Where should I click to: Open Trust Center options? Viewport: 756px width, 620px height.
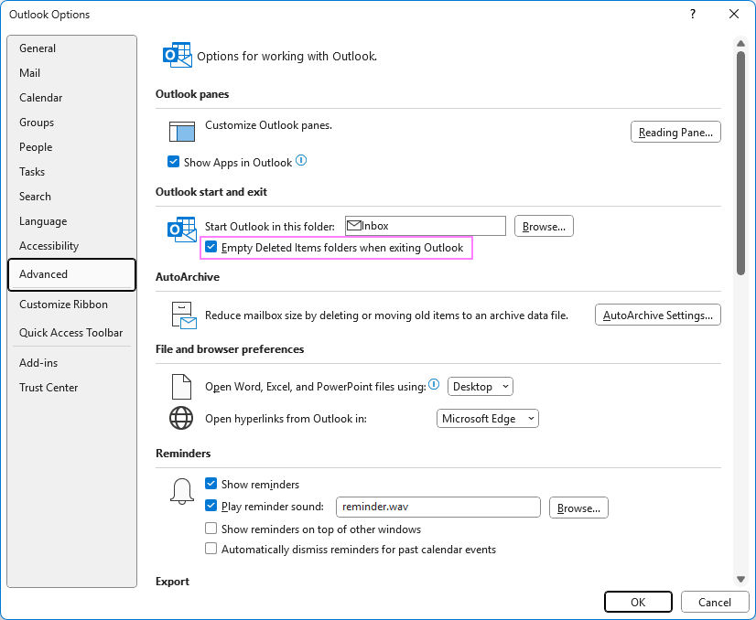pyautogui.click(x=71, y=388)
